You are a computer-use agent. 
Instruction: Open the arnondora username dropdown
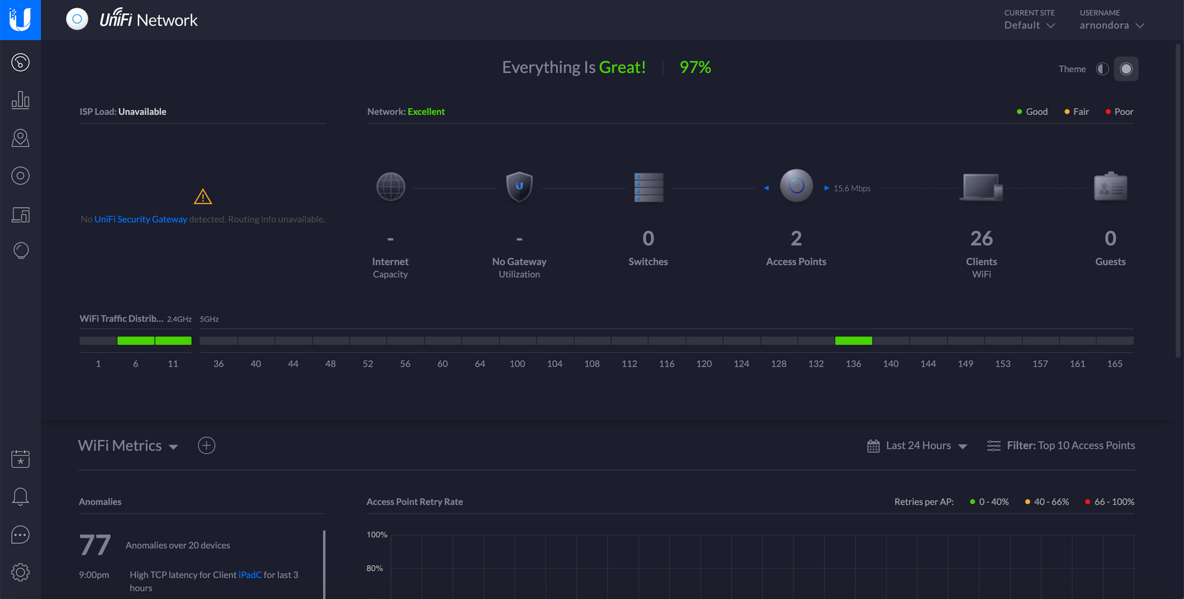1112,25
